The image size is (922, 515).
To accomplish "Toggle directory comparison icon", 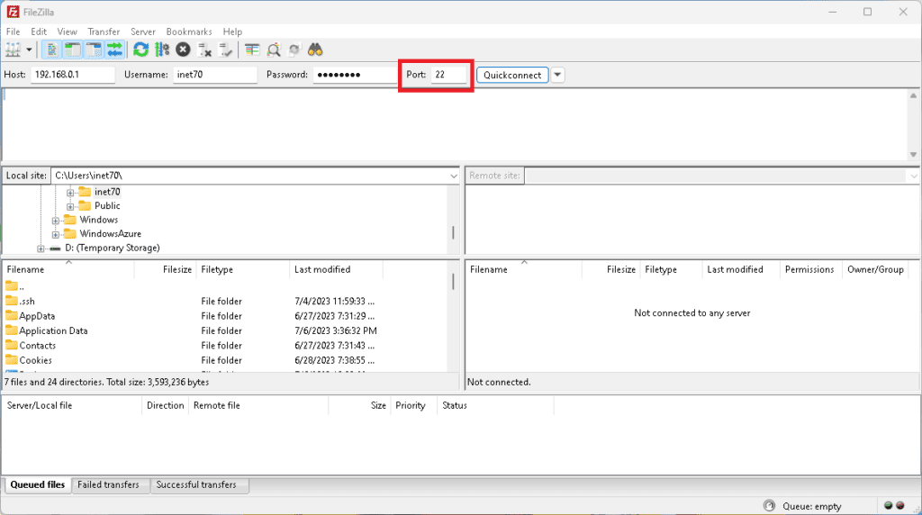I will (274, 50).
